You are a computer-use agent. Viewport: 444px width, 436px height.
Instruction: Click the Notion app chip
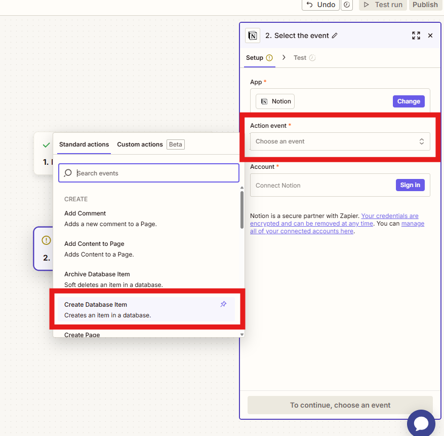tap(275, 101)
